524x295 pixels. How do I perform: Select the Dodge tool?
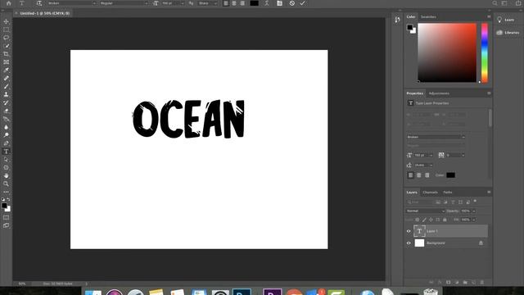tap(6, 134)
